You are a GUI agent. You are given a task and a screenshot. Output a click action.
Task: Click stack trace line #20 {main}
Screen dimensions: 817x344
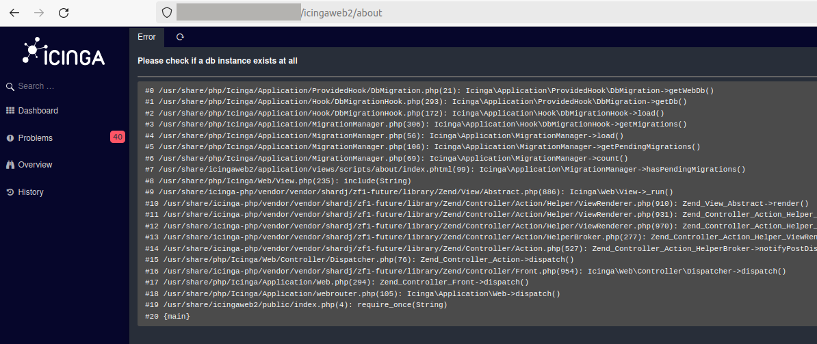click(x=168, y=317)
